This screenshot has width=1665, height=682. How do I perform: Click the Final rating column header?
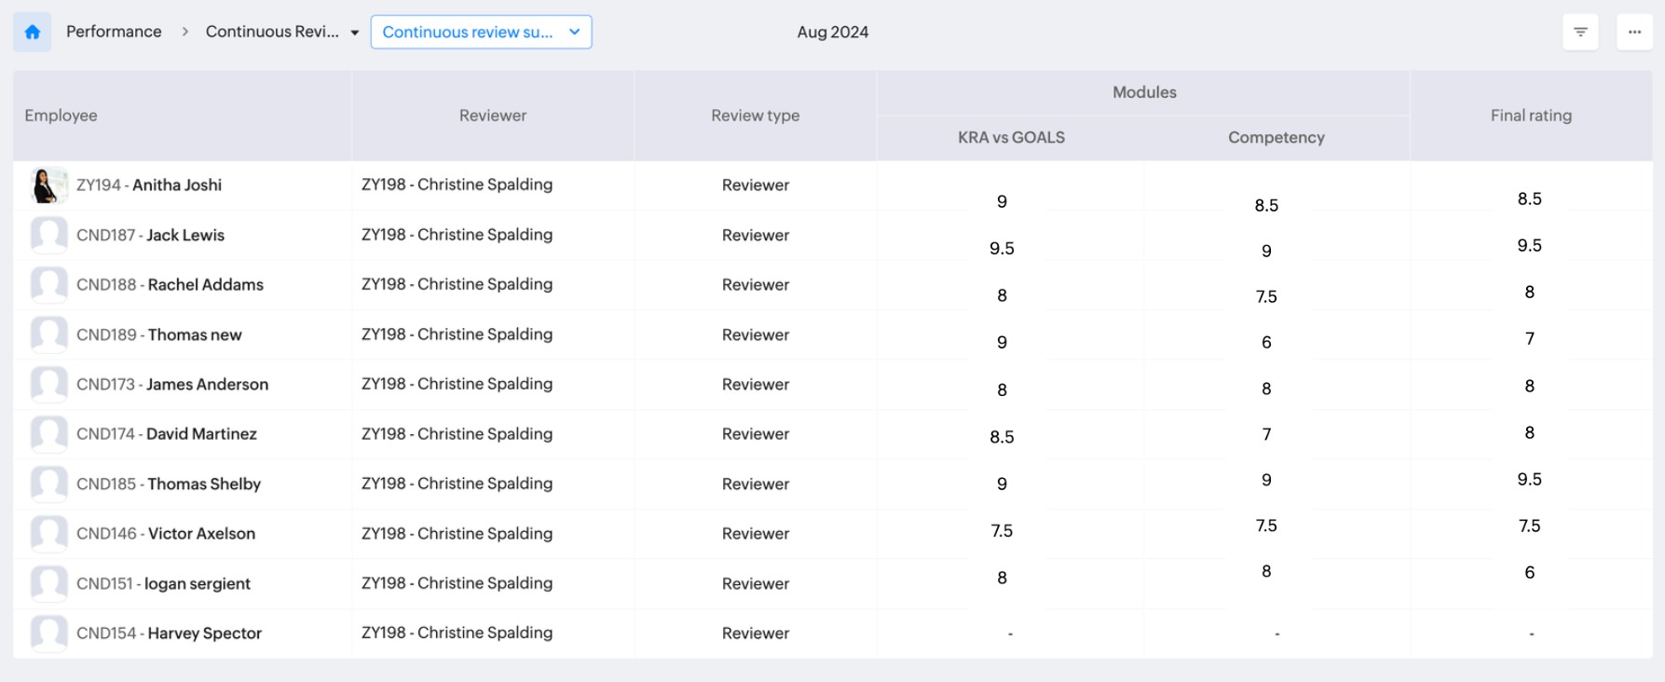(1530, 116)
